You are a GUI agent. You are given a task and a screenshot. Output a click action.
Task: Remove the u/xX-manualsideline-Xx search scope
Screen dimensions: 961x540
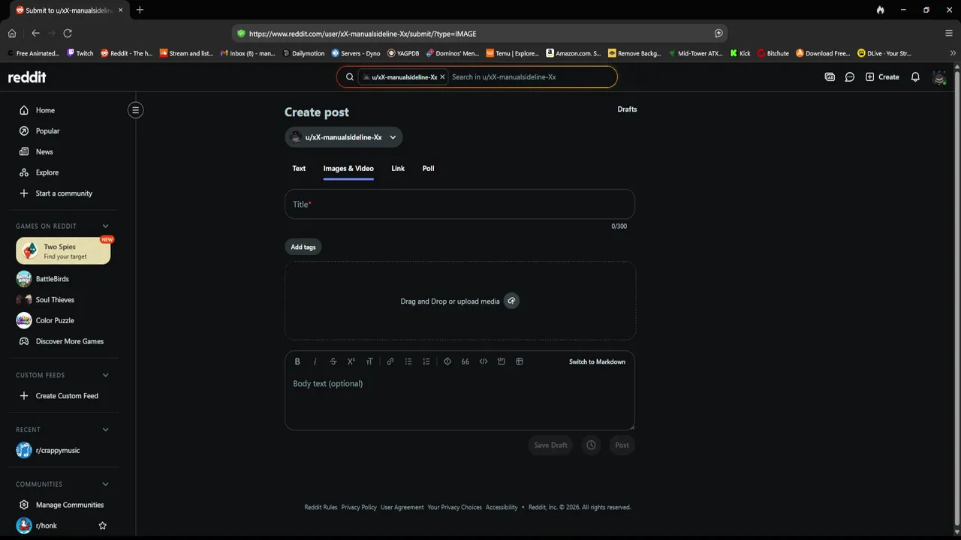click(442, 76)
